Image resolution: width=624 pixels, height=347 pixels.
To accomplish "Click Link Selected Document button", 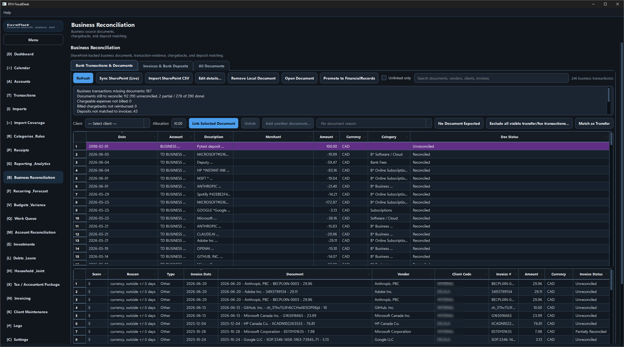I will 214,124.
